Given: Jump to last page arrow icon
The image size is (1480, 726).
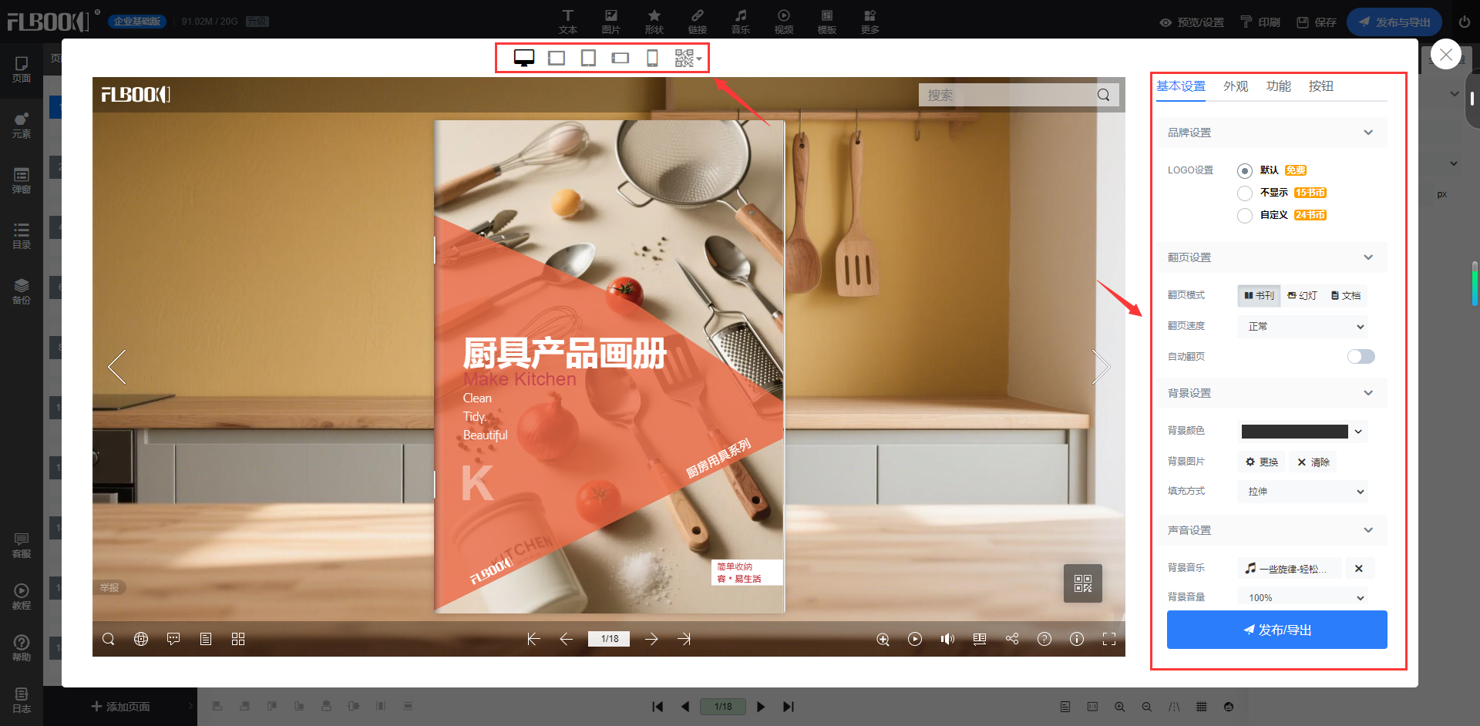Looking at the screenshot, I should coord(684,639).
